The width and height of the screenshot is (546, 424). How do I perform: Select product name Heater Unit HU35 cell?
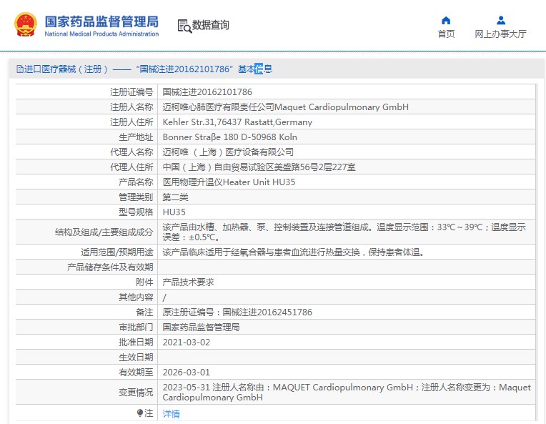pyautogui.click(x=229, y=182)
